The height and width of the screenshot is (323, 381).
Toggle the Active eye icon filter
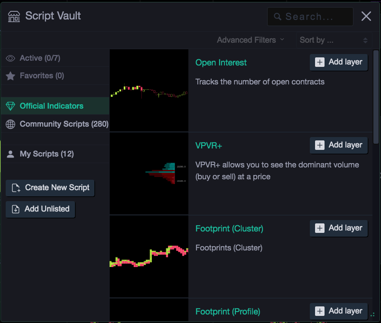10,58
